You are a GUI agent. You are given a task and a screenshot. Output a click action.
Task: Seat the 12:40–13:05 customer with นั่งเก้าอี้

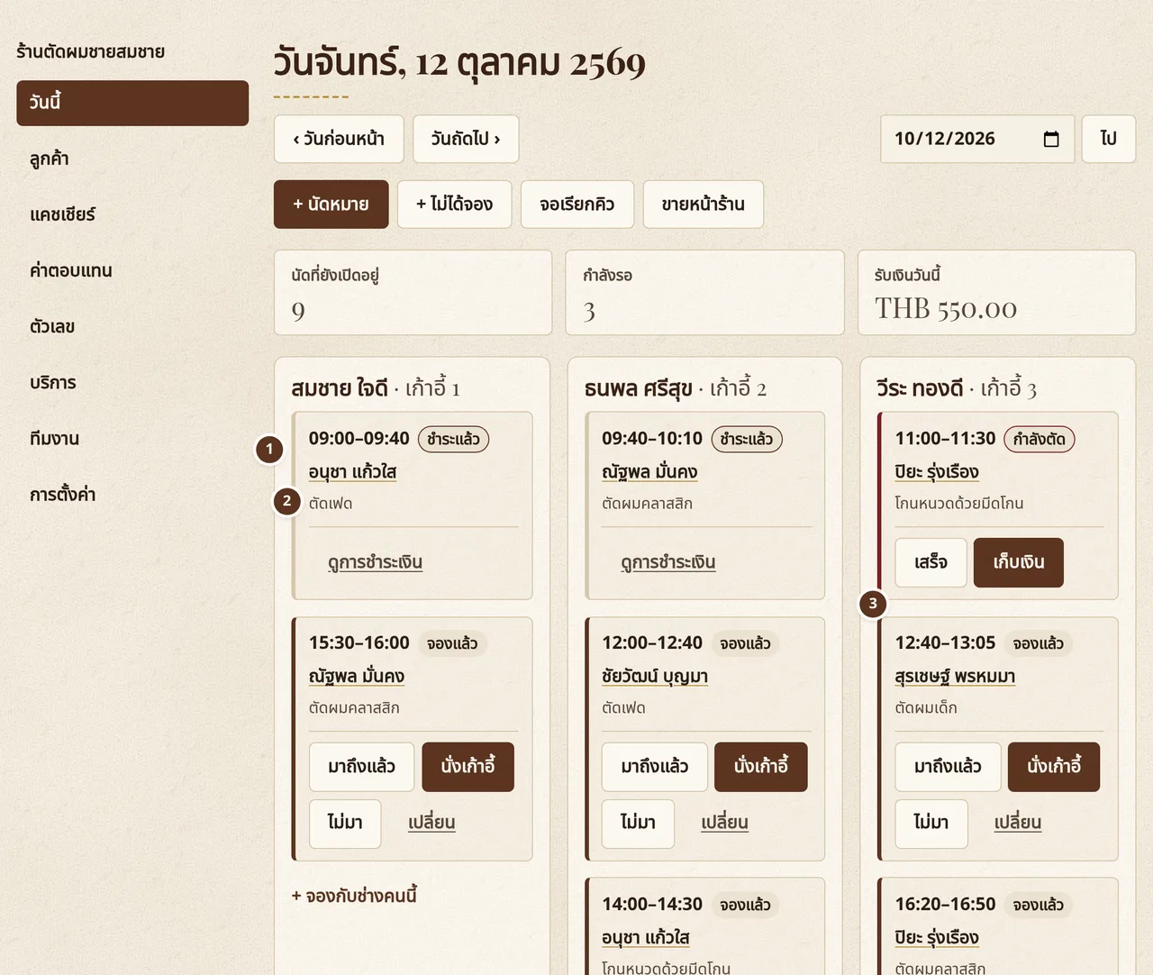click(1054, 767)
